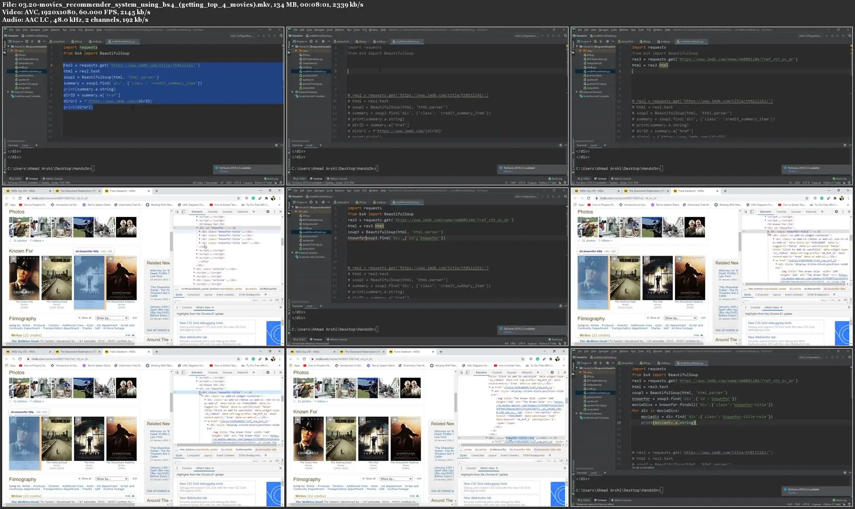Expand venv folder in selected-code PyCharm frame

(x=12, y=51)
